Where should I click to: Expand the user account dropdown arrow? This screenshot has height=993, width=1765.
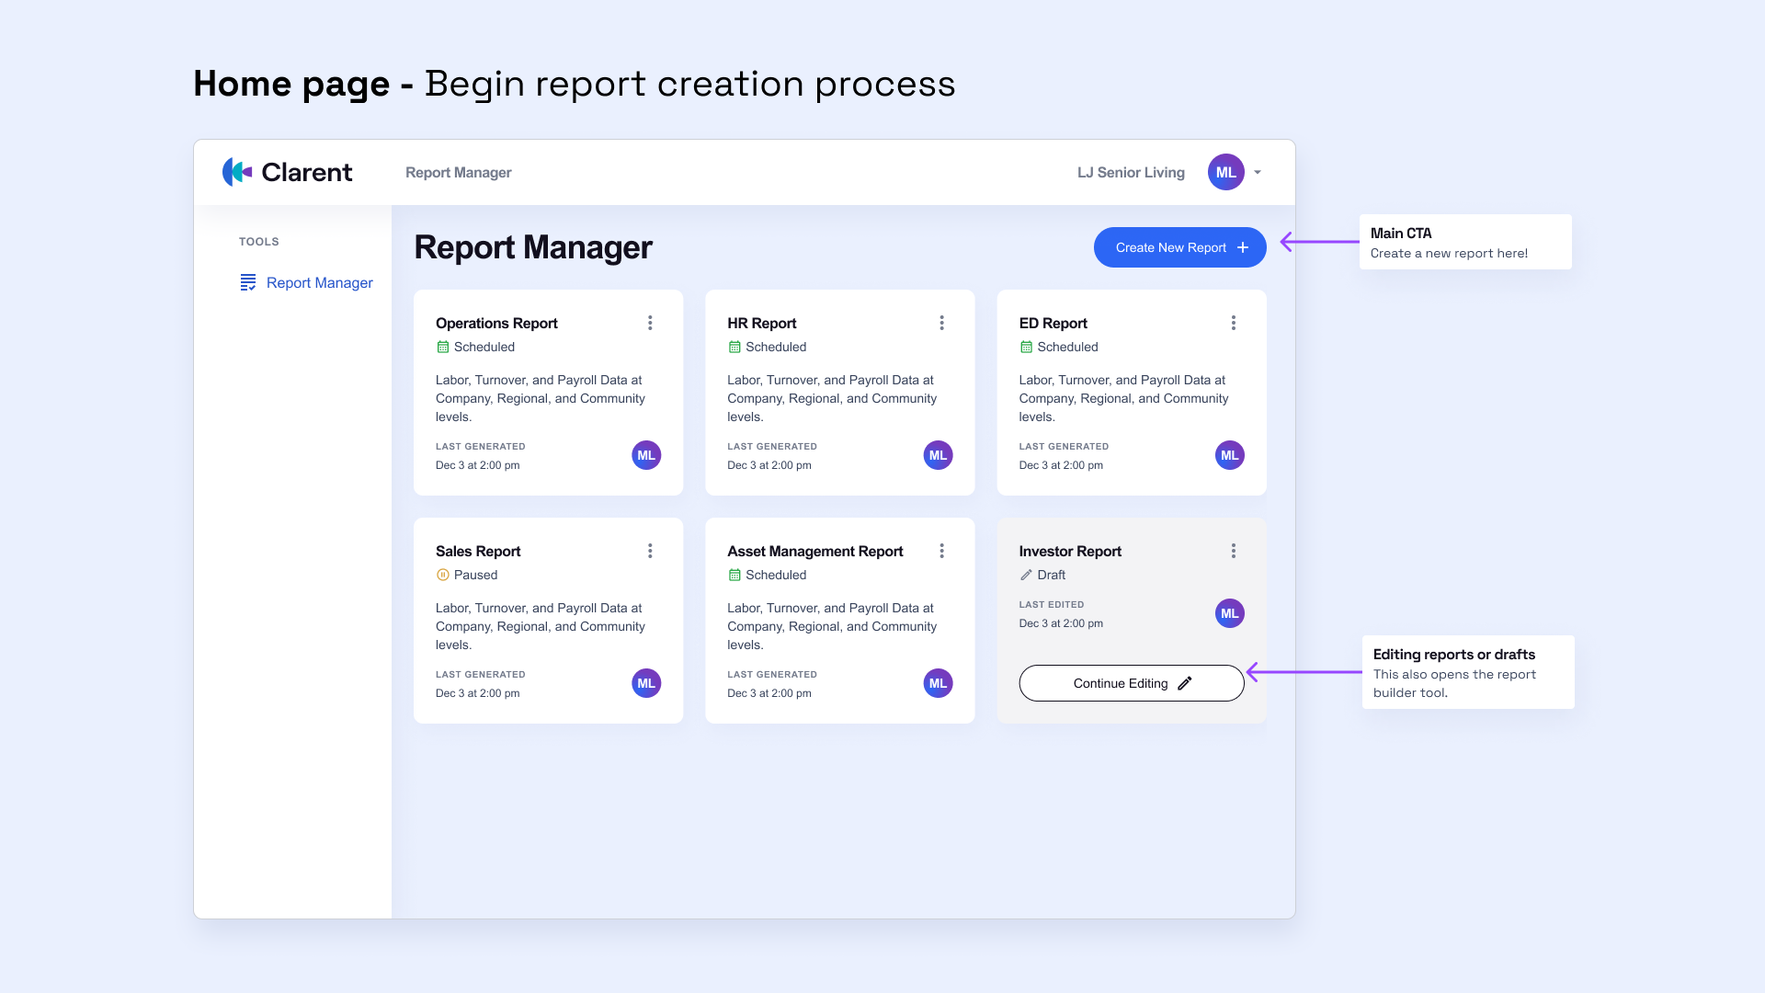1258,172
